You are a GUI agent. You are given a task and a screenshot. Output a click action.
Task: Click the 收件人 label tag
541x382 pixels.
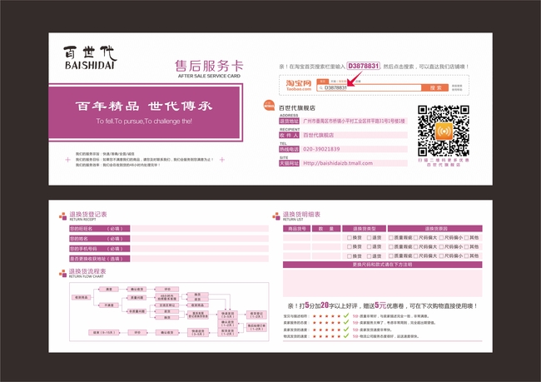(x=289, y=136)
